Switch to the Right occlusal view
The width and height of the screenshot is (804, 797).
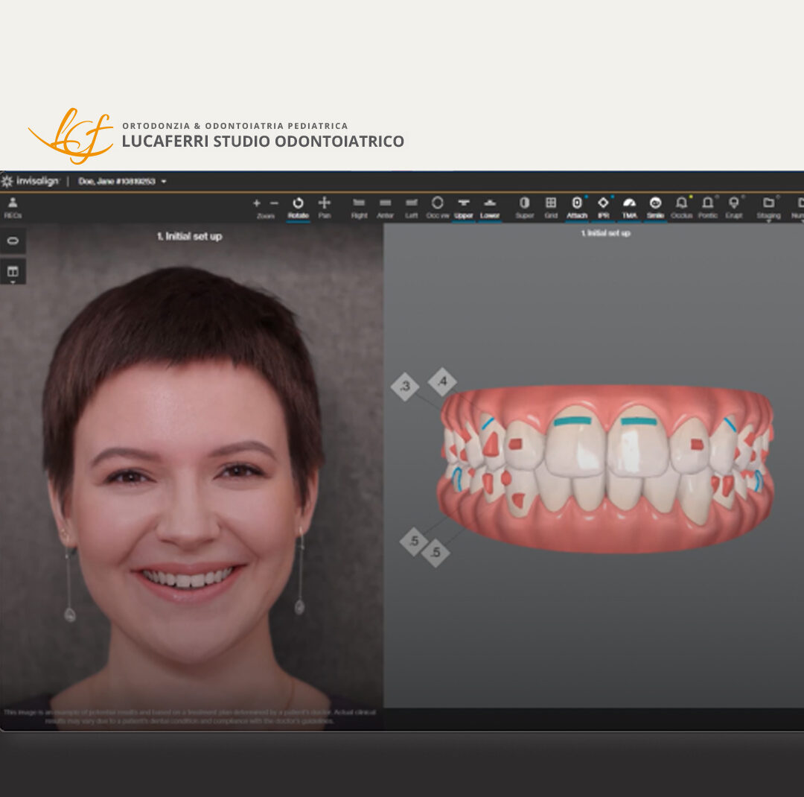tap(360, 203)
